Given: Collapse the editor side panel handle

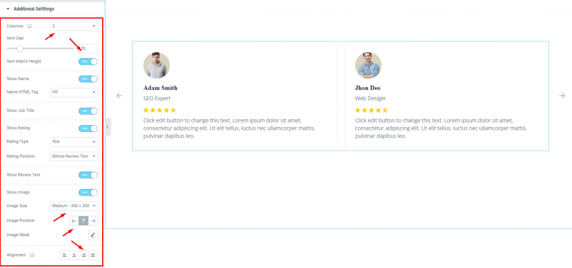Looking at the screenshot, I should point(108,126).
